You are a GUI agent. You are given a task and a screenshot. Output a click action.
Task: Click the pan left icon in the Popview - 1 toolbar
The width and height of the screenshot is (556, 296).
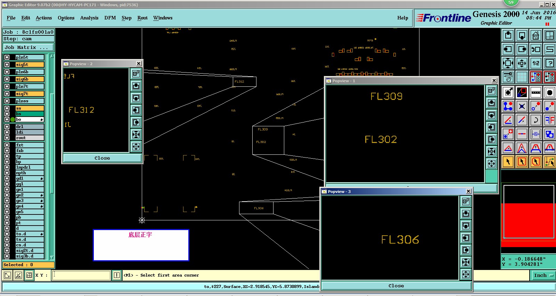[491, 127]
